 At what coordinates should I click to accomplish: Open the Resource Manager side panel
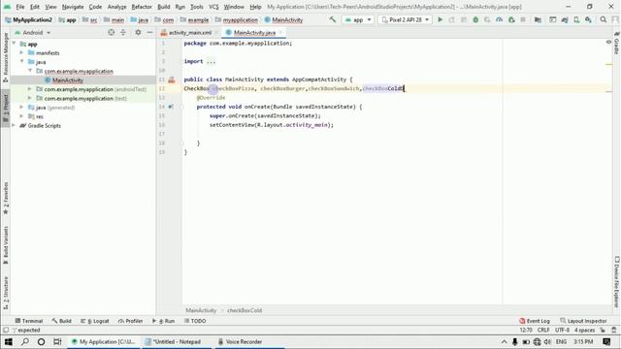tap(6, 57)
